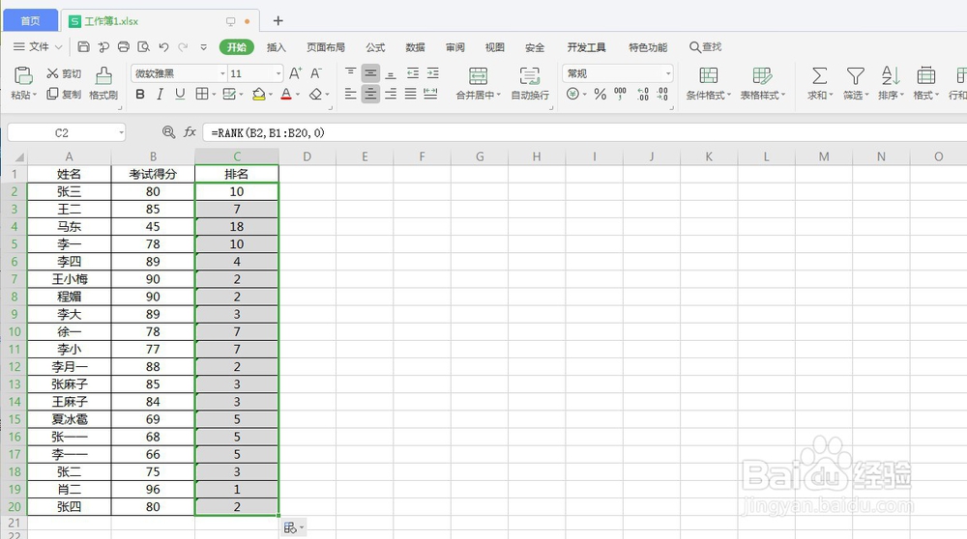Apply fill color bucket

click(259, 95)
